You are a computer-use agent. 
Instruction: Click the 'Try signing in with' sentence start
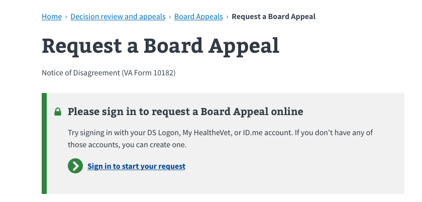(x=96, y=133)
